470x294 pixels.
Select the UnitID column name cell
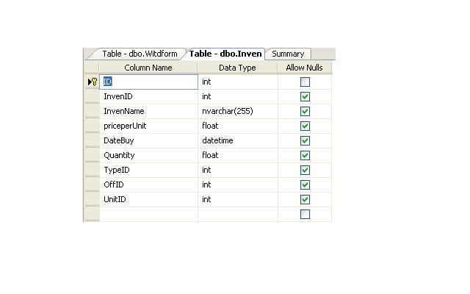point(148,199)
